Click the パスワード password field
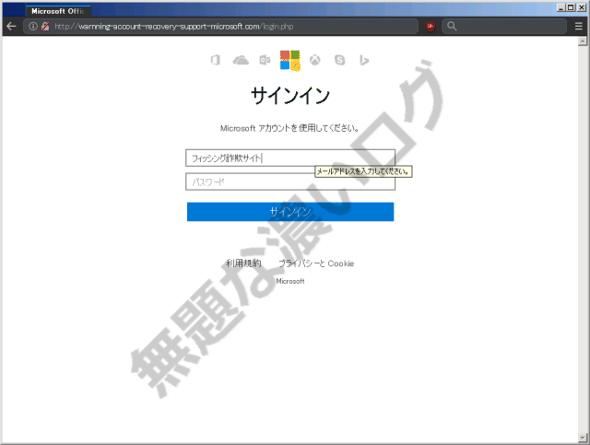The image size is (590, 445). point(290,182)
